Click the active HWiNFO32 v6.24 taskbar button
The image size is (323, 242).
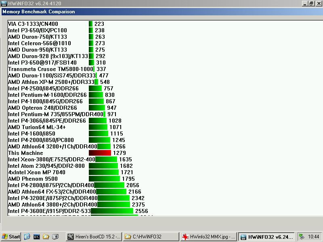tap(266, 237)
